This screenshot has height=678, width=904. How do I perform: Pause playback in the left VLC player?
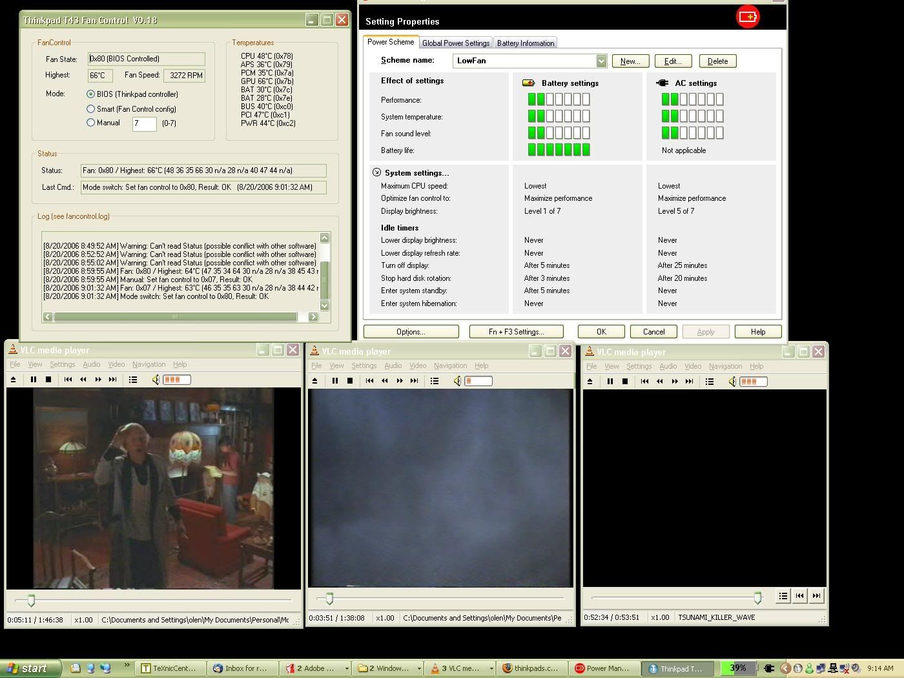point(34,380)
